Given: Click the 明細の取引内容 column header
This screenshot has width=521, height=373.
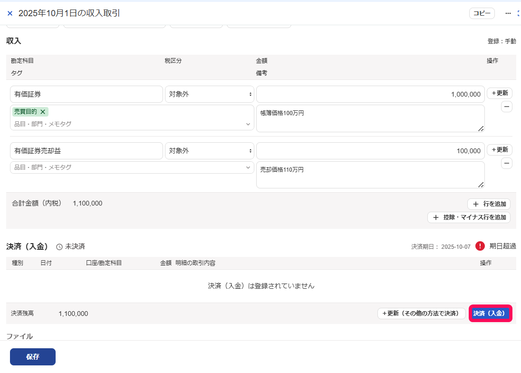Looking at the screenshot, I should [195, 263].
